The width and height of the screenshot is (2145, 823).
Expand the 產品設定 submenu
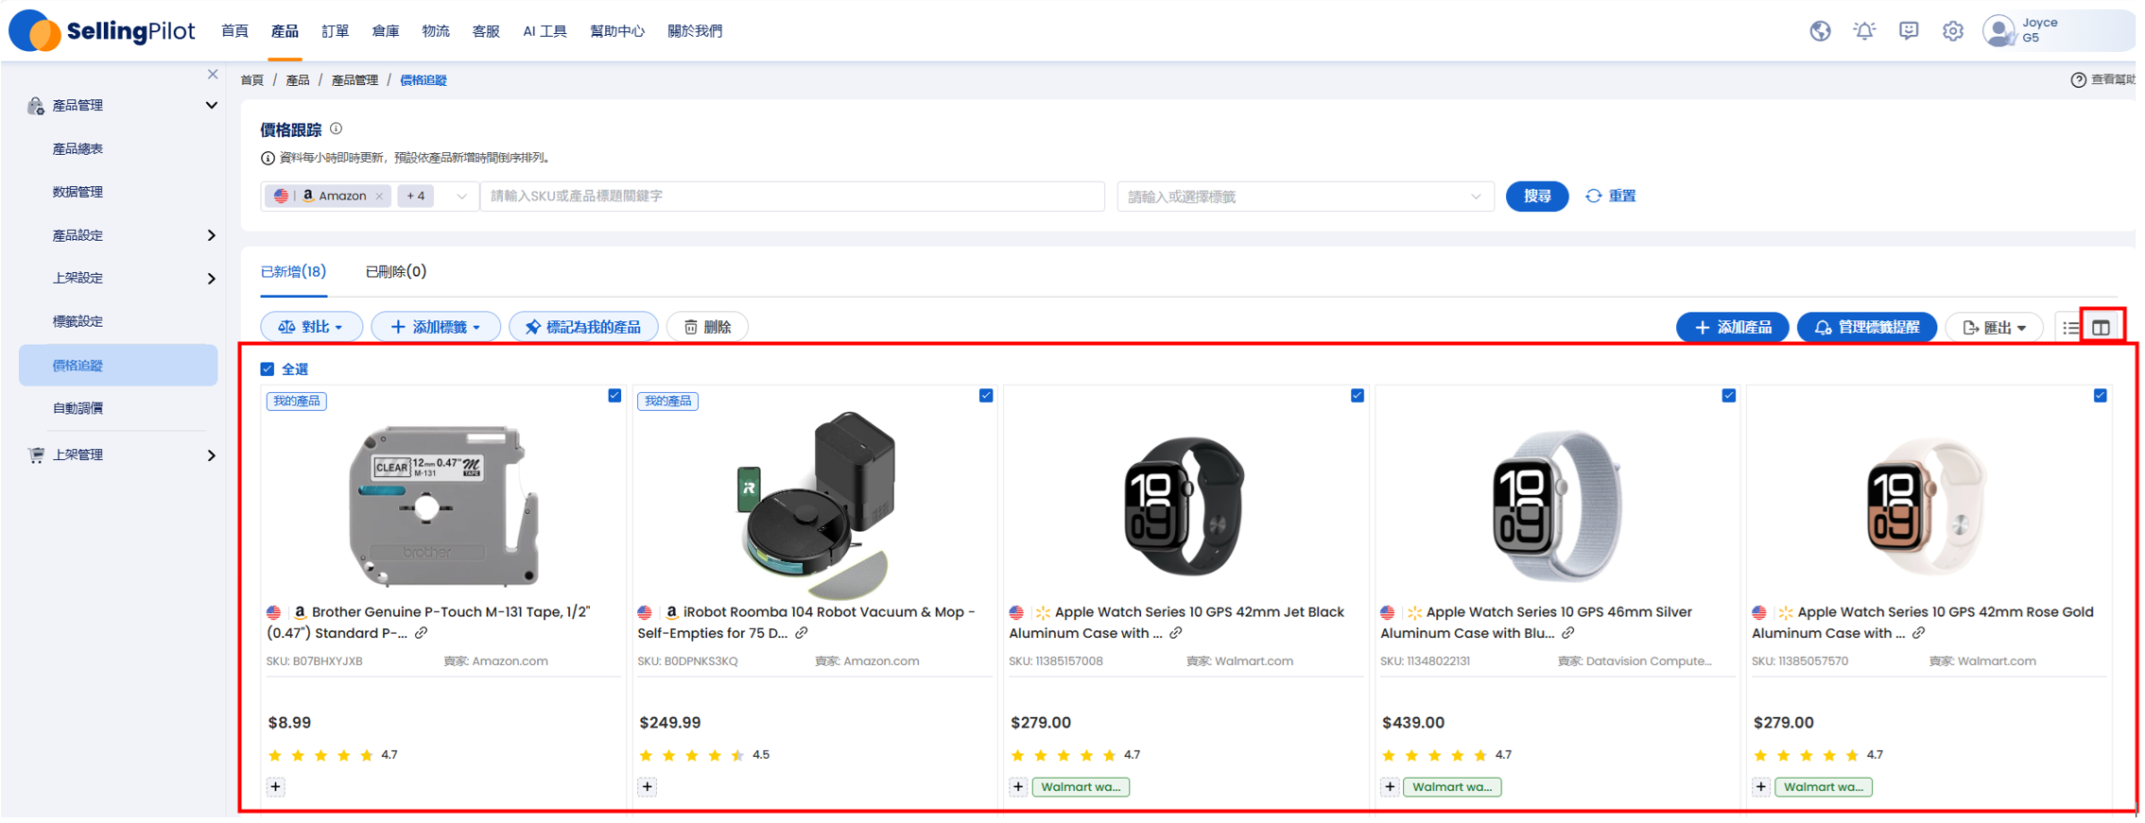(x=212, y=235)
